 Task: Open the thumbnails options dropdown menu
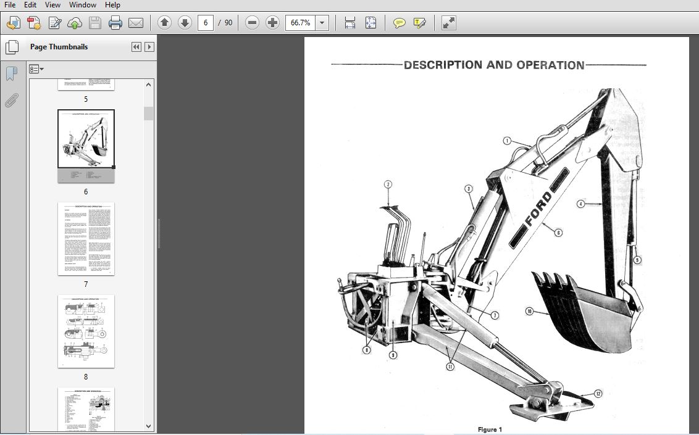point(36,69)
